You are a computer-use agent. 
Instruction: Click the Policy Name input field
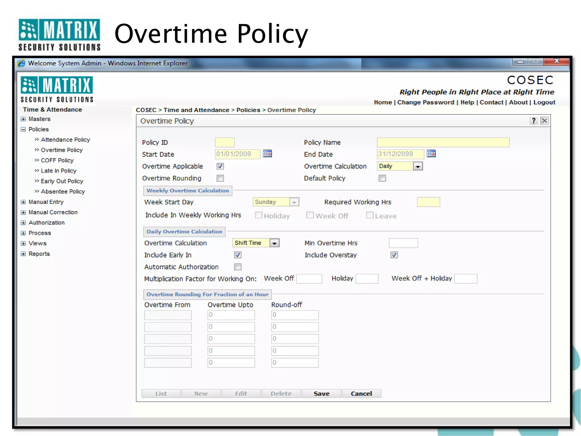point(443,142)
